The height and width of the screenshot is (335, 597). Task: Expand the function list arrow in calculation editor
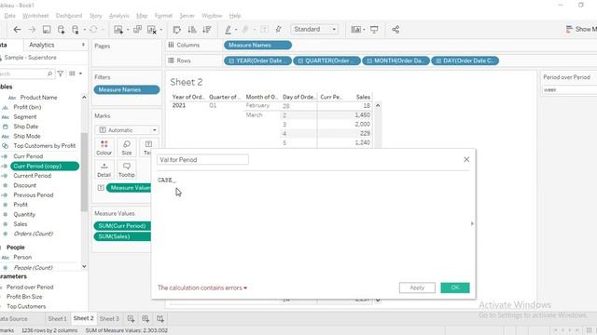tap(472, 223)
